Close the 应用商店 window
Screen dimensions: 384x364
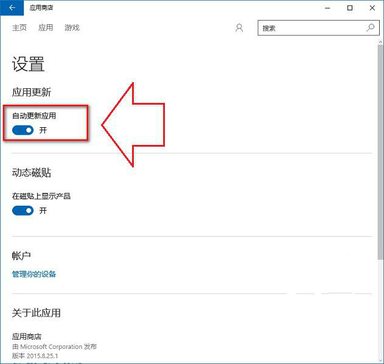pos(371,8)
